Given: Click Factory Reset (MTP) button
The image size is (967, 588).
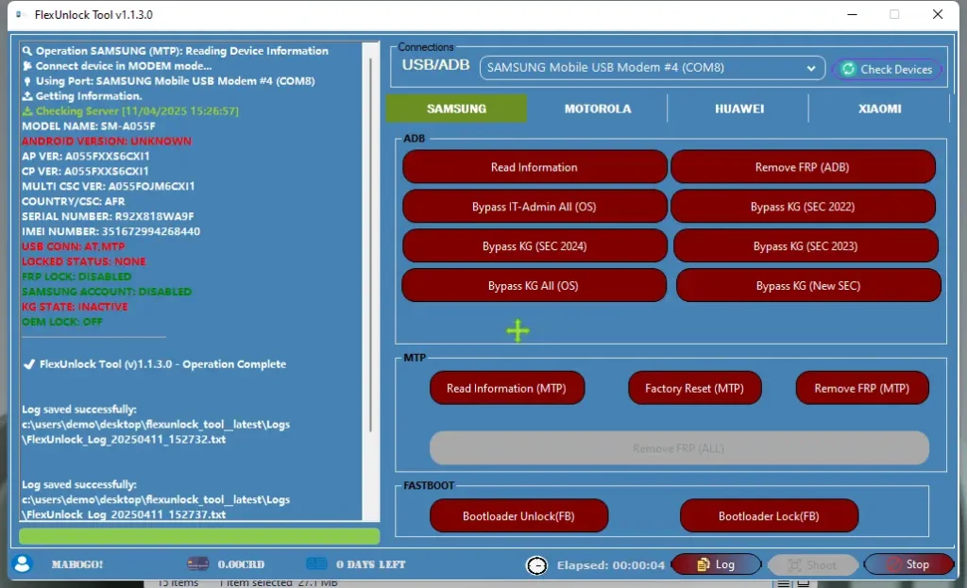Looking at the screenshot, I should coord(694,388).
